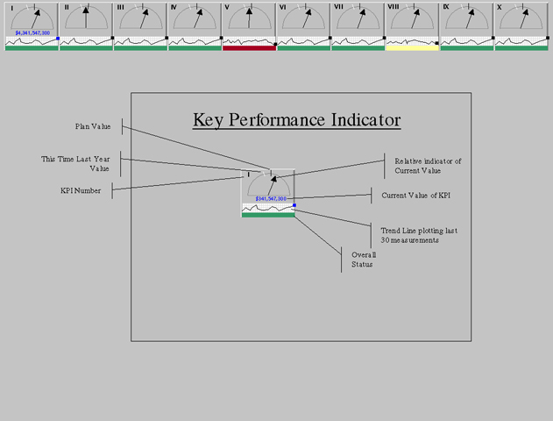Select the KPI VII gauge dial
The image size is (553, 421).
click(x=358, y=18)
